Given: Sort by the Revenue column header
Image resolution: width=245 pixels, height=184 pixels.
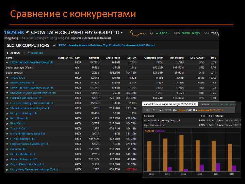Looking at the screenshot, I should coord(94,58).
